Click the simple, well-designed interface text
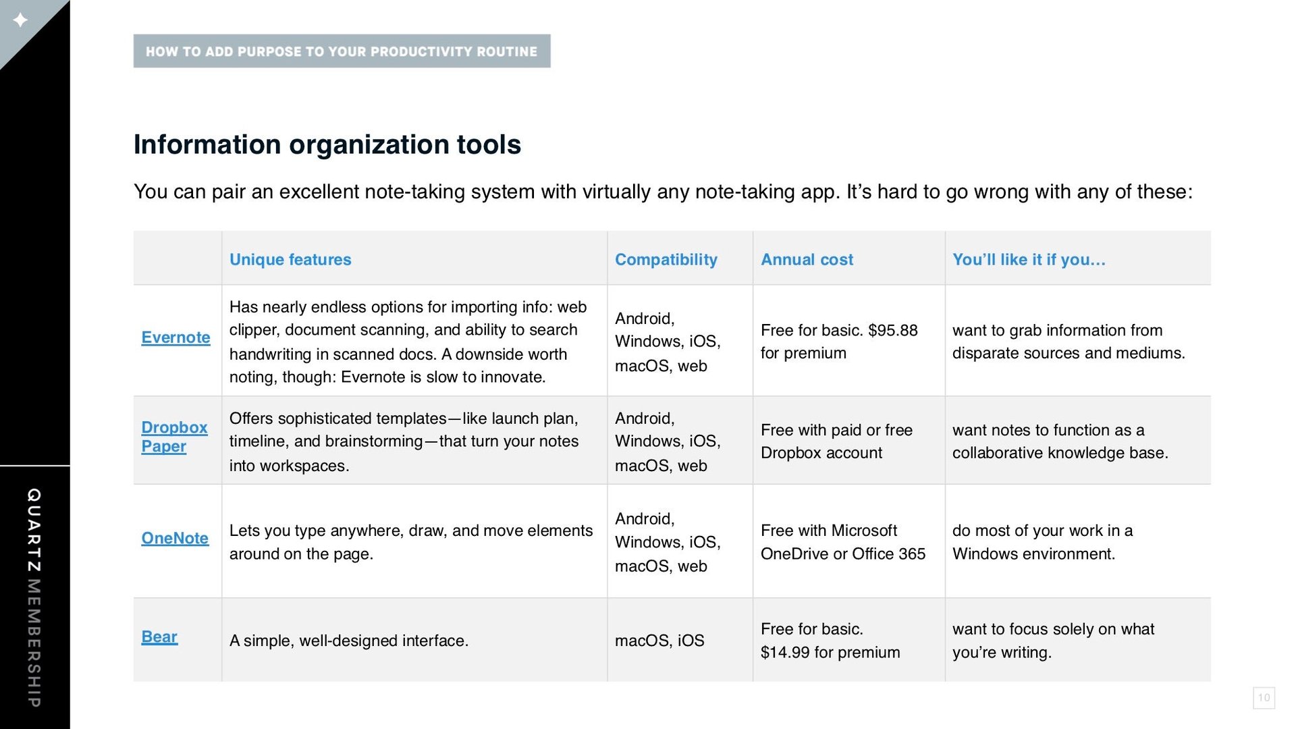1296x729 pixels. (349, 640)
